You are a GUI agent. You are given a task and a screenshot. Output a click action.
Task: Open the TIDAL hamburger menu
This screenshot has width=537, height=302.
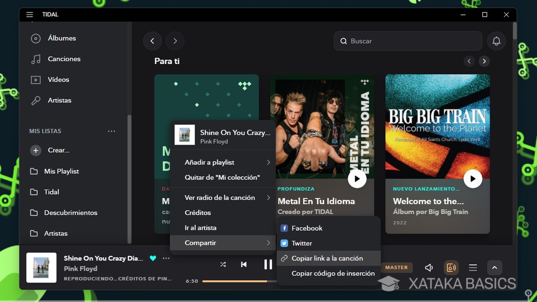[29, 14]
